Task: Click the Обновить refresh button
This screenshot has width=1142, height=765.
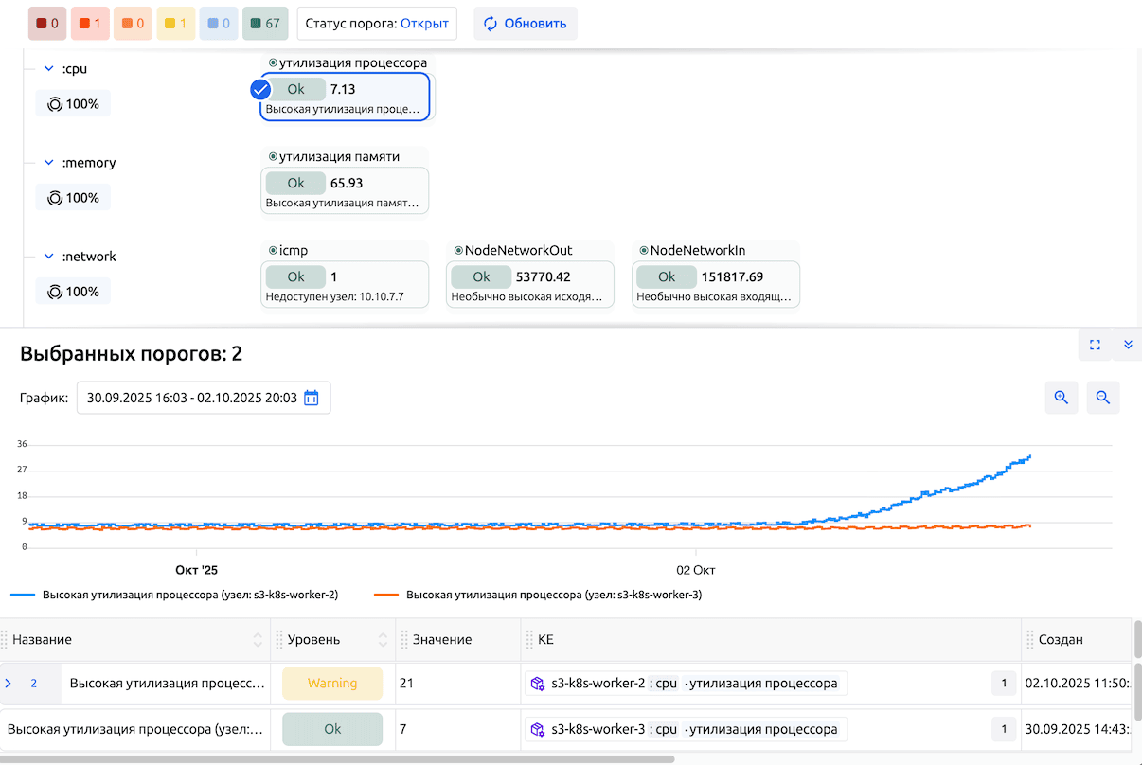Action: (x=525, y=24)
